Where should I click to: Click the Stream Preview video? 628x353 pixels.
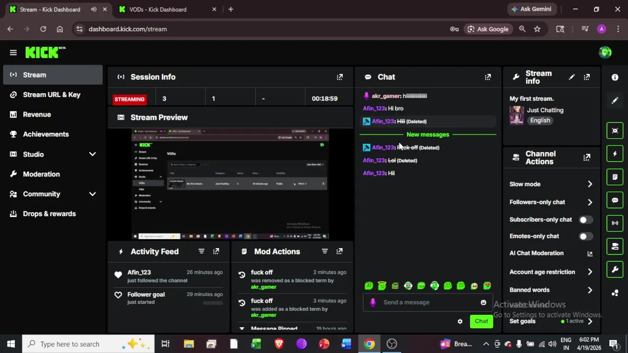tap(230, 184)
